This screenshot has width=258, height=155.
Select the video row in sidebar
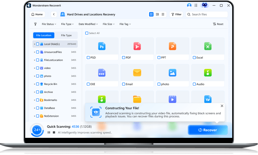point(55,68)
